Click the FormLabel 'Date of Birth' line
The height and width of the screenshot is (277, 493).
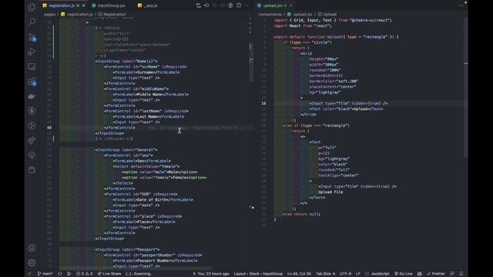[153, 200]
